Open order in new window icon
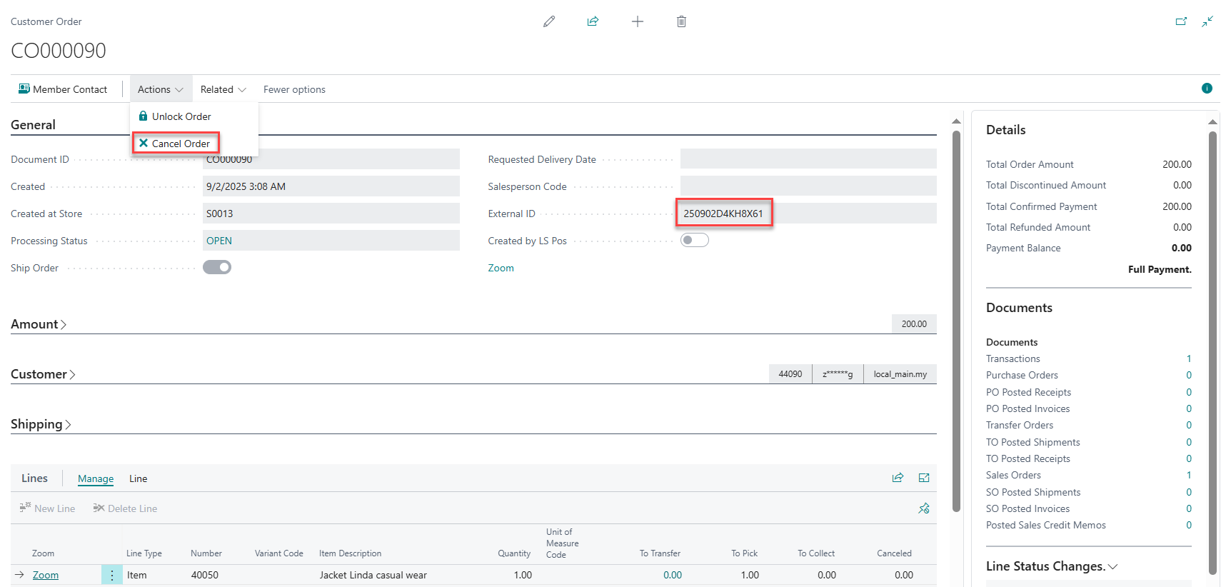 coord(1181,21)
